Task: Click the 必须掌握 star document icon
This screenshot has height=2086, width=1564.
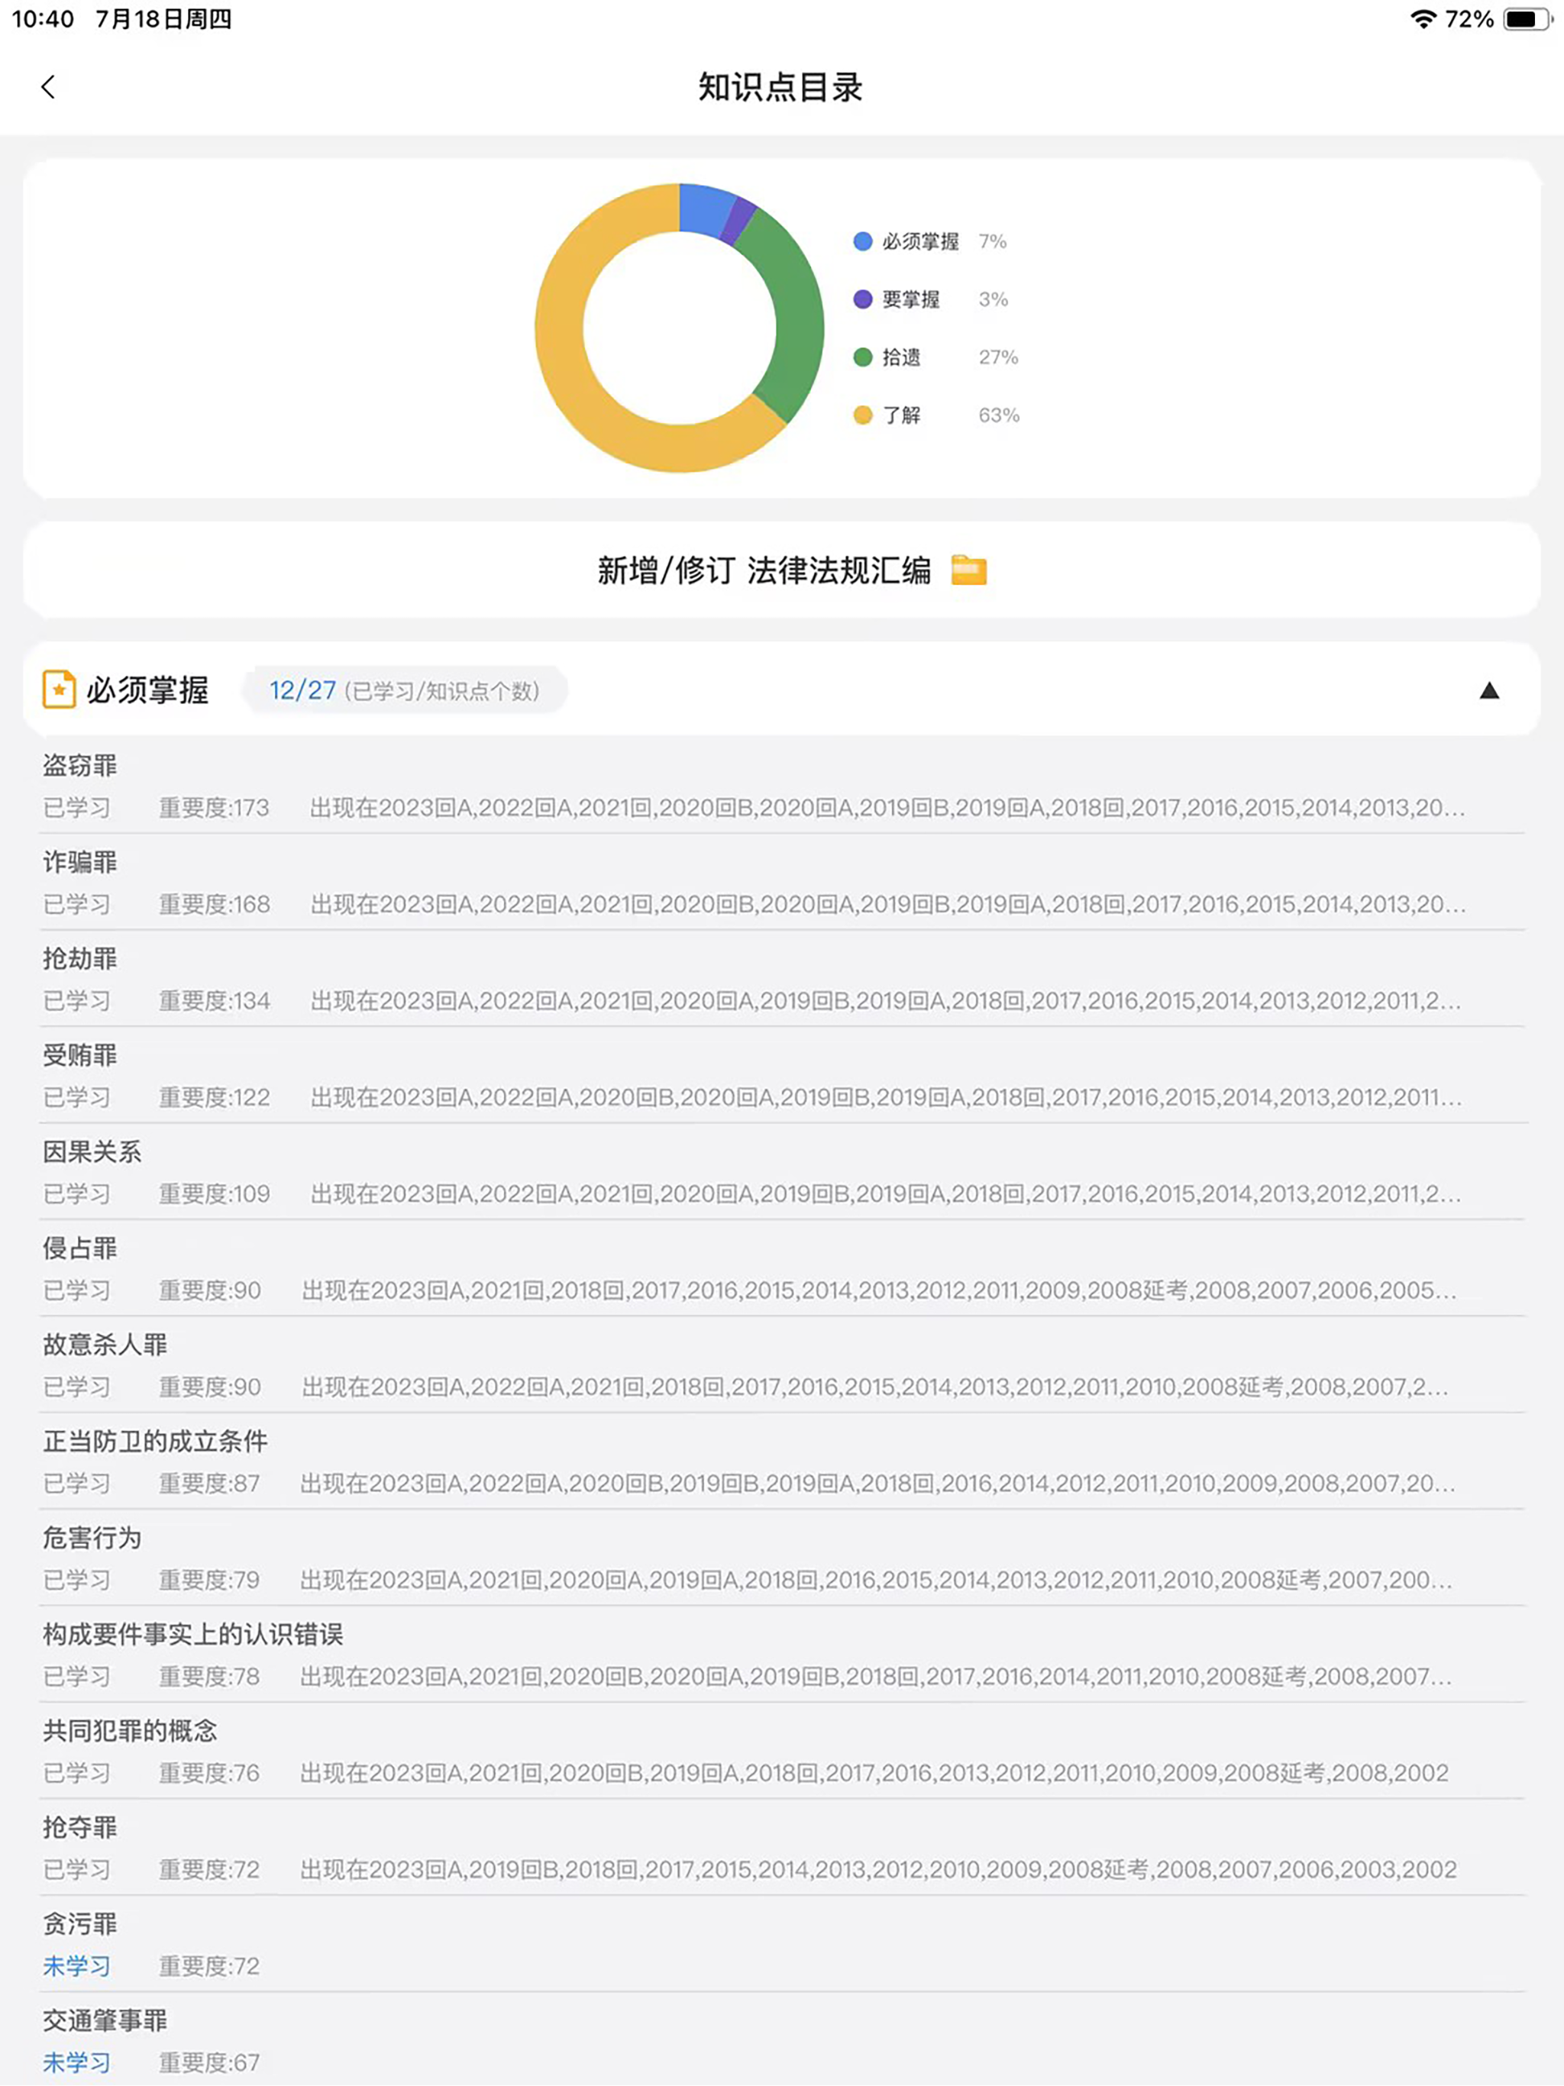Action: pos(59,689)
